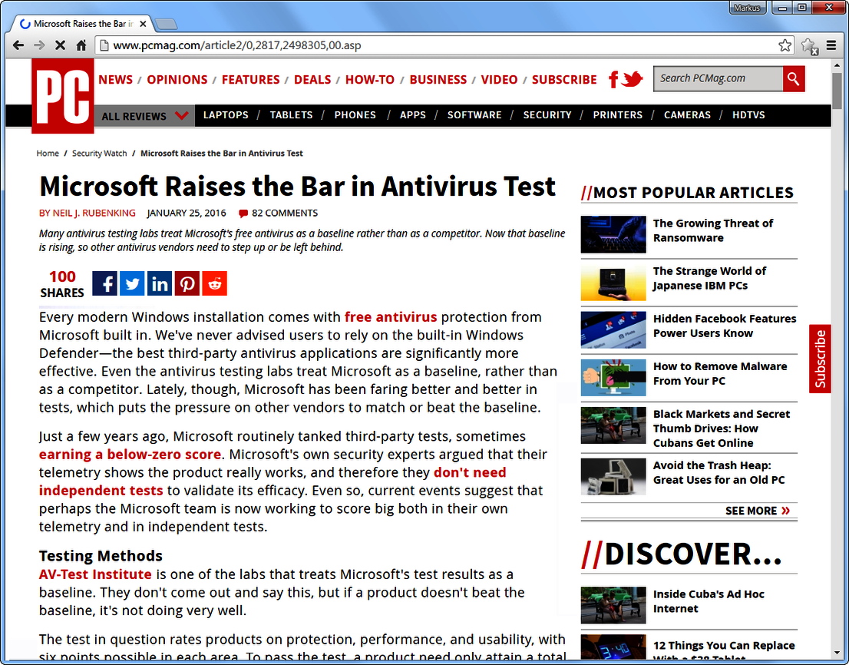Viewport: 849px width, 665px height.
Task: Share the article on Reddit
Action: 214,283
